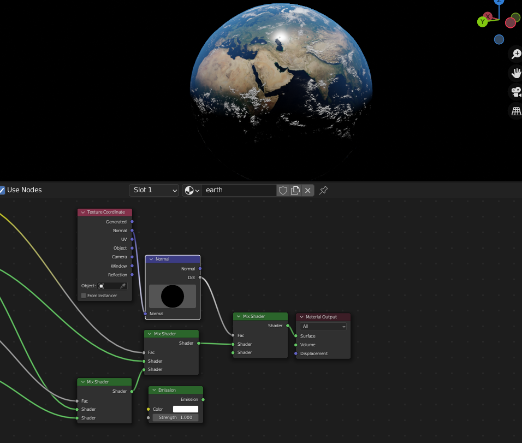Click the Color input socket on Emission node
Viewport: 522px width, 443px height.
(x=149, y=409)
